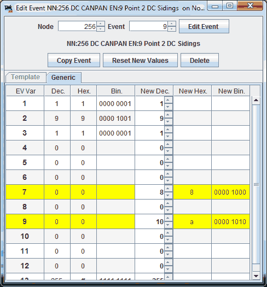Decrement New Dec. value for EV Var 6
Image resolution: width=267 pixels, height=287 pixels.
pos(168,180)
